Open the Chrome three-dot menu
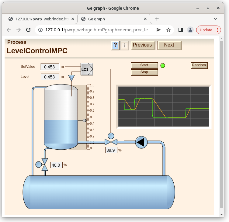The height and width of the screenshot is (222, 229). pyautogui.click(x=217, y=30)
